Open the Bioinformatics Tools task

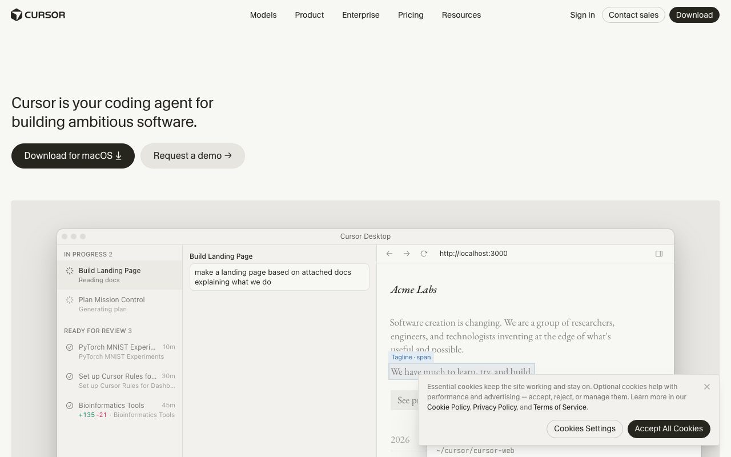tap(120, 410)
